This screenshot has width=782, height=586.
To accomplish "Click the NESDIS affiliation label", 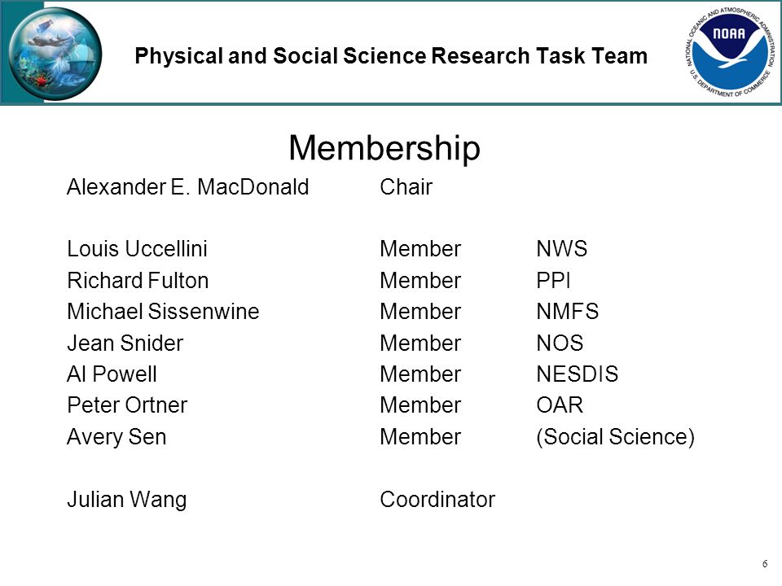I will click(x=577, y=374).
